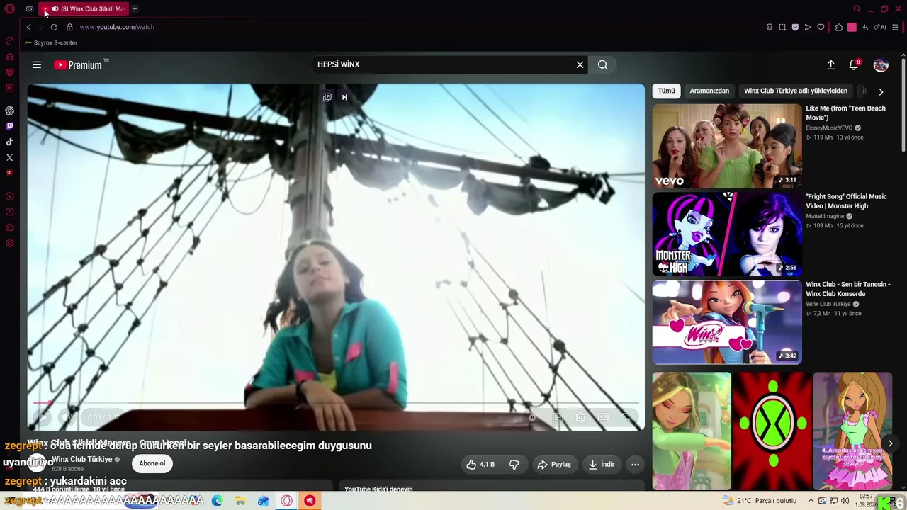Download the video with İndir
The image size is (907, 510).
[602, 465]
